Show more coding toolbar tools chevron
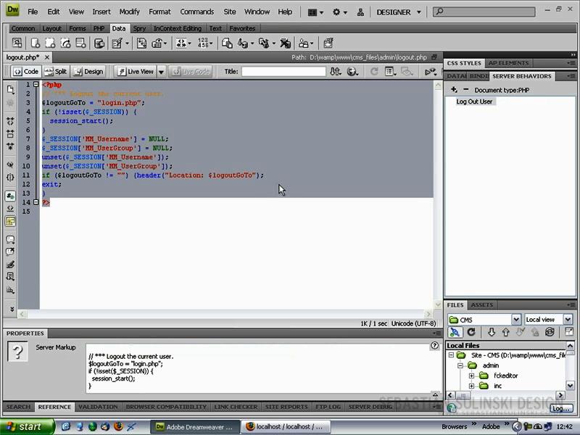This screenshot has width=580, height=435. (x=11, y=309)
